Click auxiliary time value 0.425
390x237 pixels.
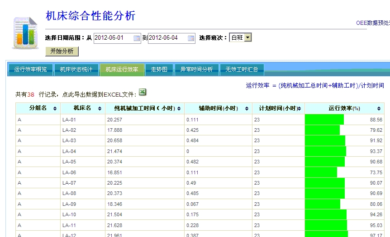point(193,130)
